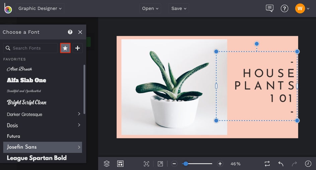The image size is (316, 170).
Task: Close the Choose a Font panel
Action: point(80,32)
